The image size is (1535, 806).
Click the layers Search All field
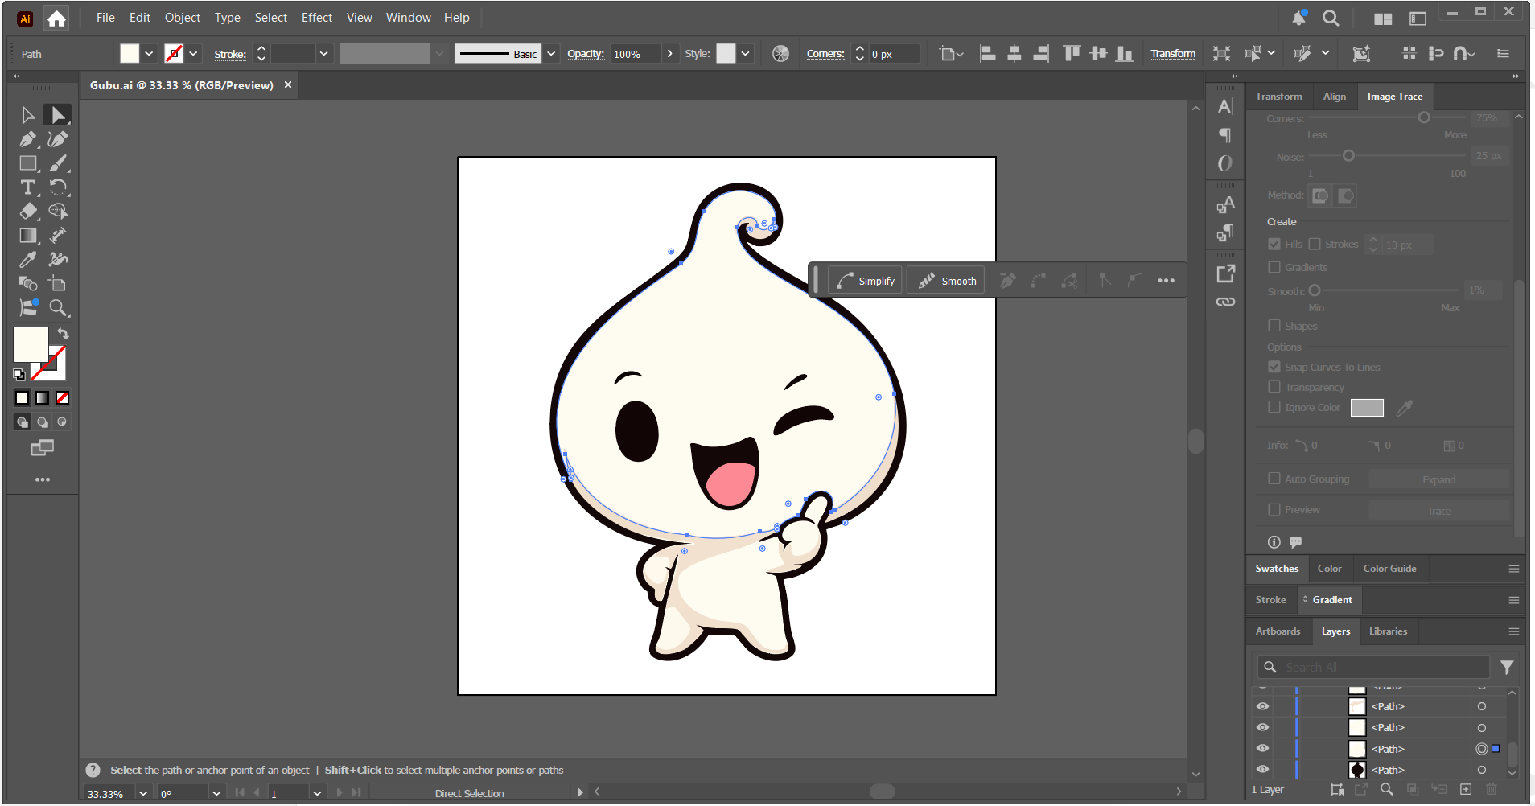1374,667
